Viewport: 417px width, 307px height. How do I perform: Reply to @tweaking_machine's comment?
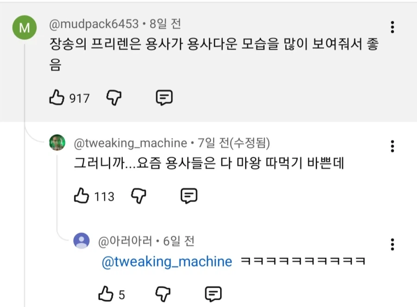coord(189,196)
